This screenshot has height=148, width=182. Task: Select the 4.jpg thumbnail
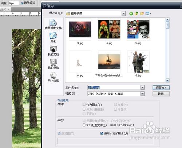point(109,29)
